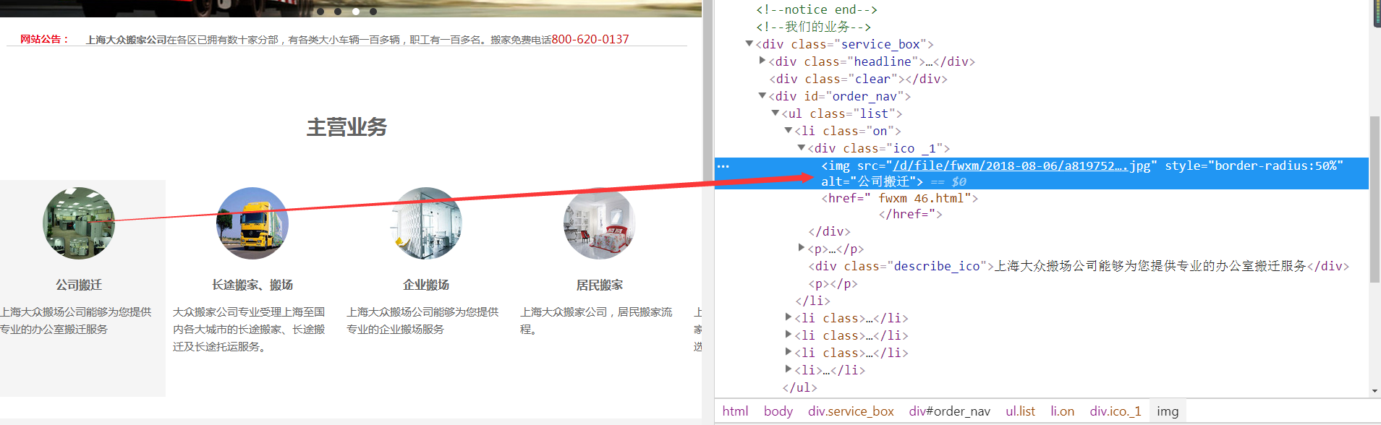Viewport: 1381px width, 425px height.
Task: Collapse the div class service_box node
Action: tap(749, 44)
